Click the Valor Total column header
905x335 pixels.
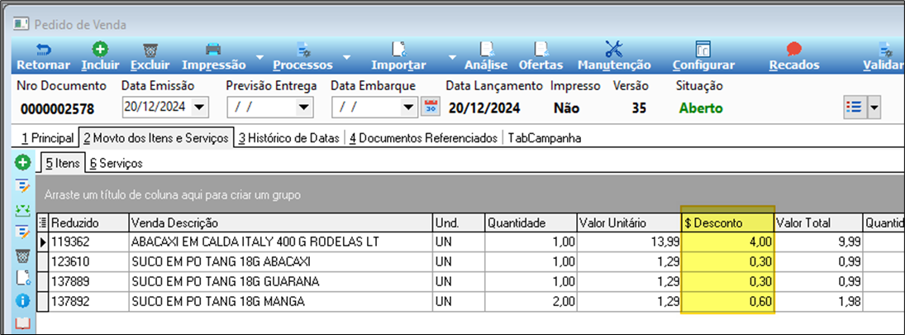[x=818, y=223]
